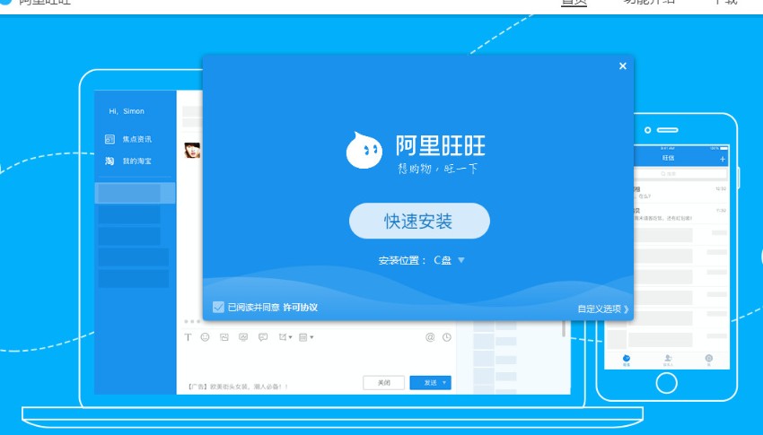This screenshot has width=763, height=435.
Task: Tap the rightmost tab in phone bottom bar
Action: point(708,361)
